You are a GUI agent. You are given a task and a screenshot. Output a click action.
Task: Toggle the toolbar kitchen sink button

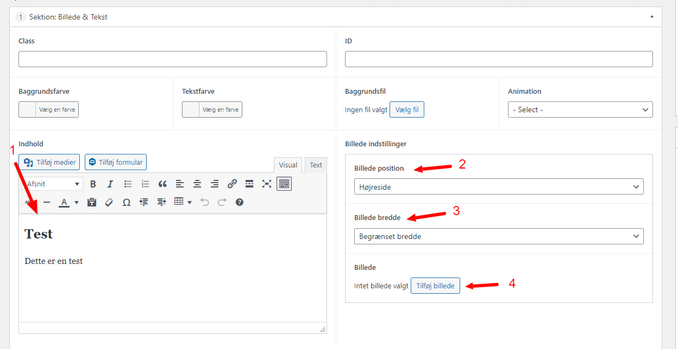[x=284, y=184]
